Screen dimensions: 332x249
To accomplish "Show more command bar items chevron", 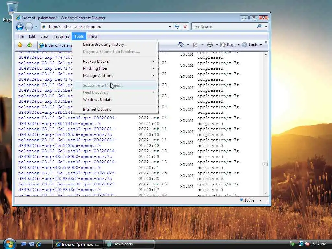I will tap(266, 42).
